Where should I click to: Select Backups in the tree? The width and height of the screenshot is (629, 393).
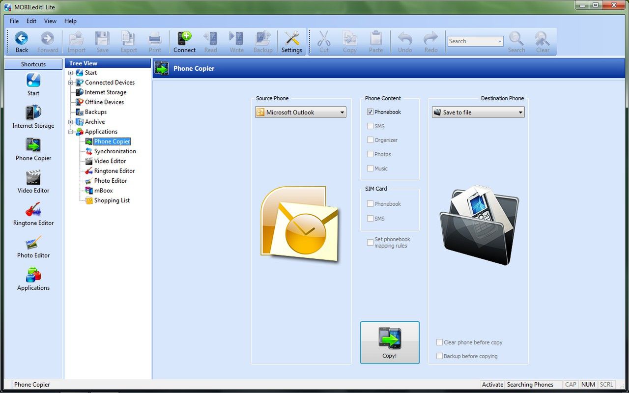pyautogui.click(x=96, y=112)
